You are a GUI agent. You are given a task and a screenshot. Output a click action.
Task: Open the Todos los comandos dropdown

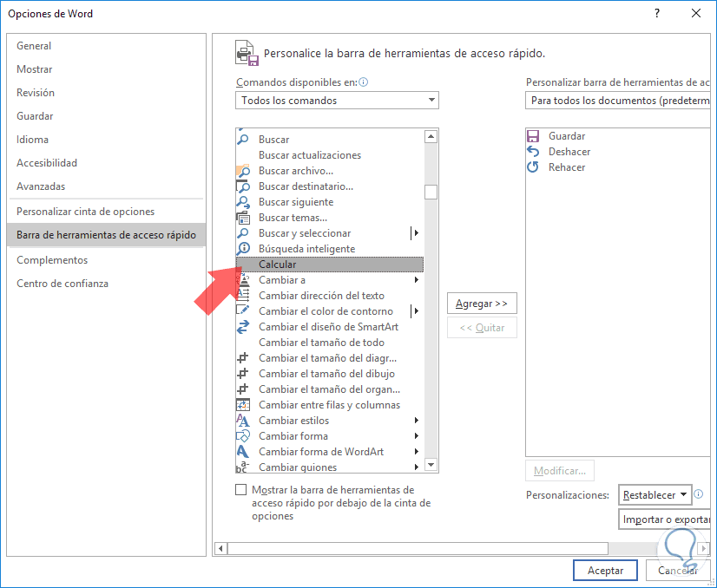pos(337,100)
